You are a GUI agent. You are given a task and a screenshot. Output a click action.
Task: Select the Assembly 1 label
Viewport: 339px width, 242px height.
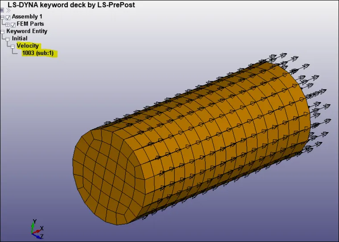[x=27, y=17]
